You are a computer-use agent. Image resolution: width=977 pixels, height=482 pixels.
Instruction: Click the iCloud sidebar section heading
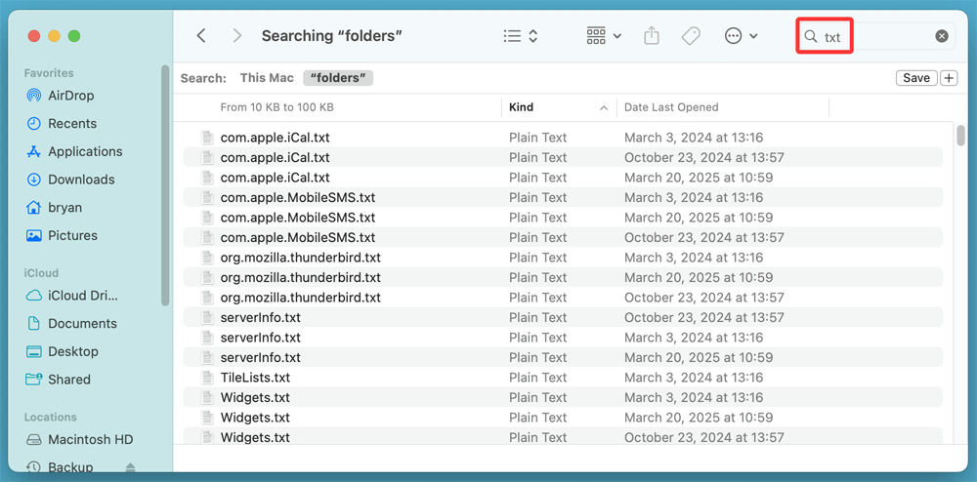(41, 273)
